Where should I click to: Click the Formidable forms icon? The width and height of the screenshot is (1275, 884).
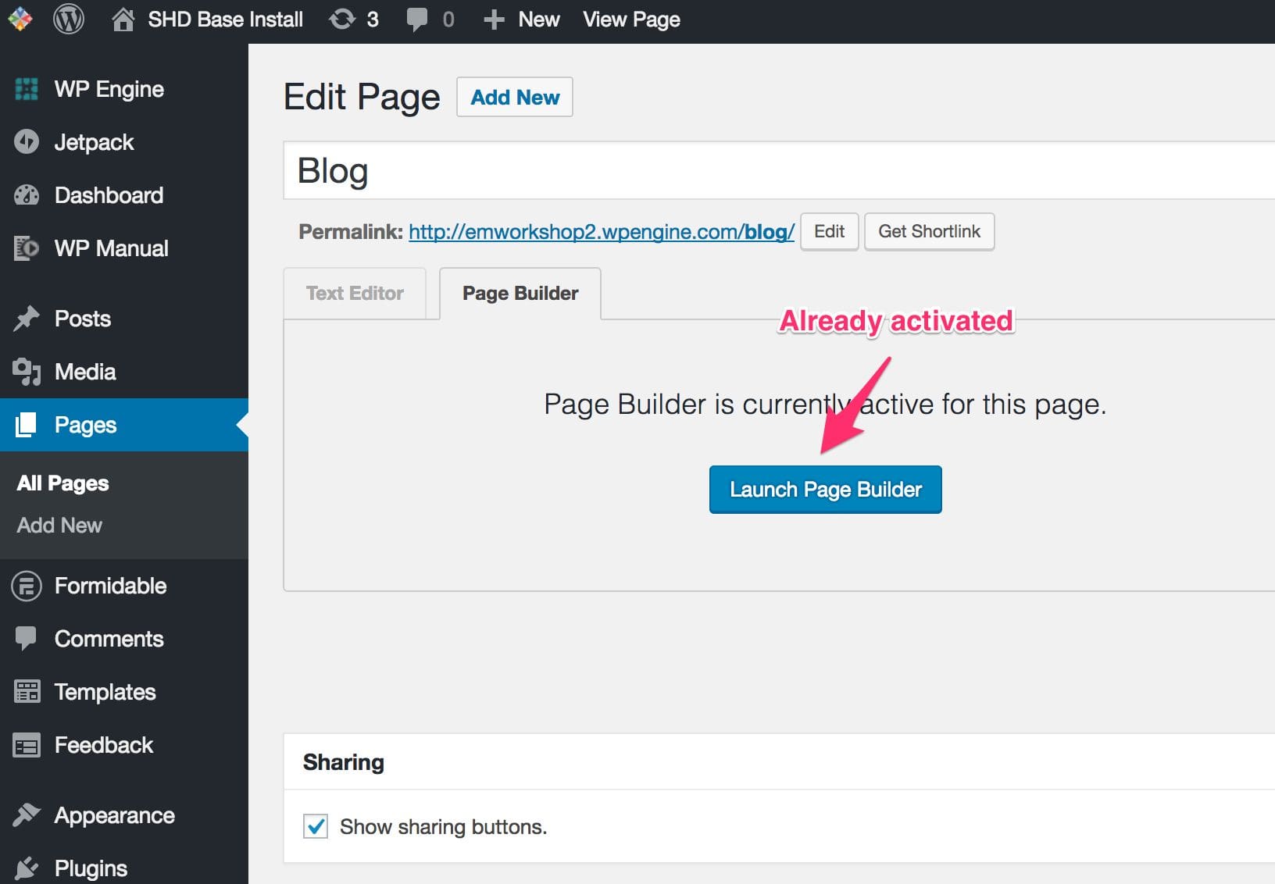coord(27,586)
